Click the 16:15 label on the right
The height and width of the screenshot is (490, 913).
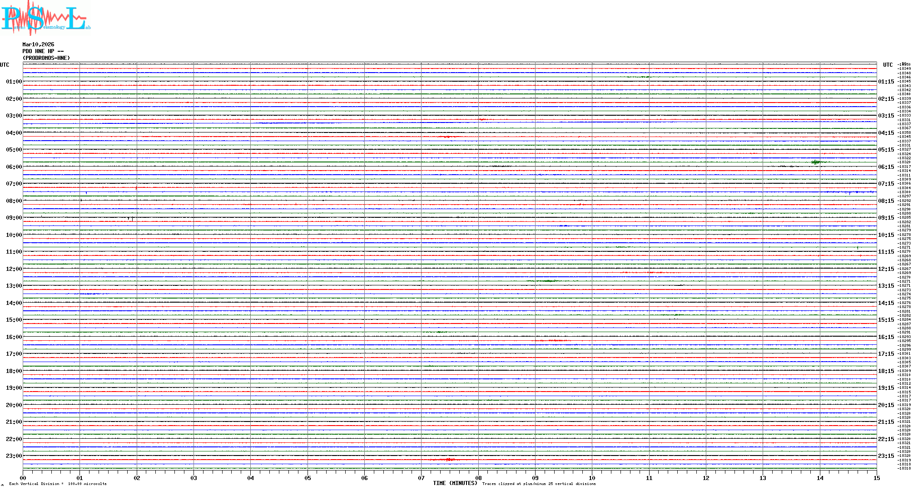[886, 337]
